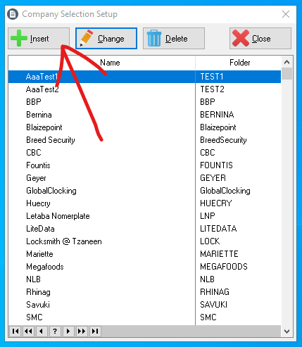This screenshot has height=347, width=302.
Task: Click the Delete trash can button
Action: click(x=174, y=39)
